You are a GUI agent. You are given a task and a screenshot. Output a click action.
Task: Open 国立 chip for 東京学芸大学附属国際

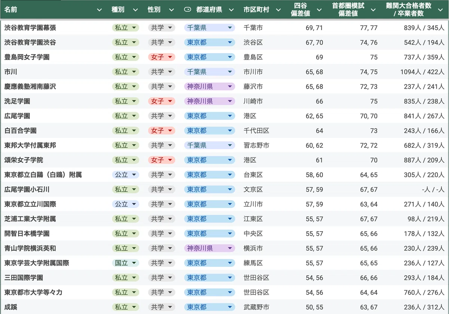click(125, 263)
